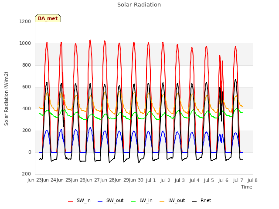Click the Jul 2 x-axis tick label
This screenshot has width=279, height=209.
[165, 180]
